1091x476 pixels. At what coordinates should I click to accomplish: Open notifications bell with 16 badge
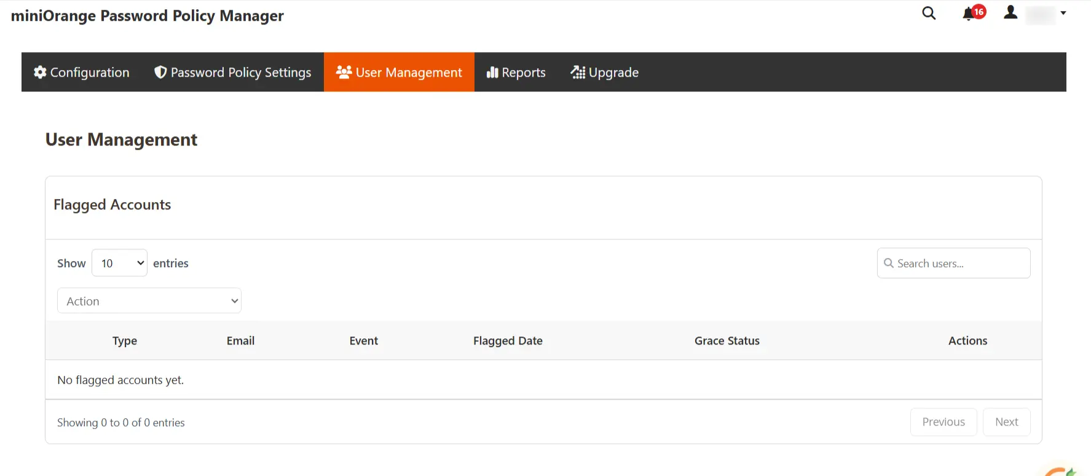[974, 13]
